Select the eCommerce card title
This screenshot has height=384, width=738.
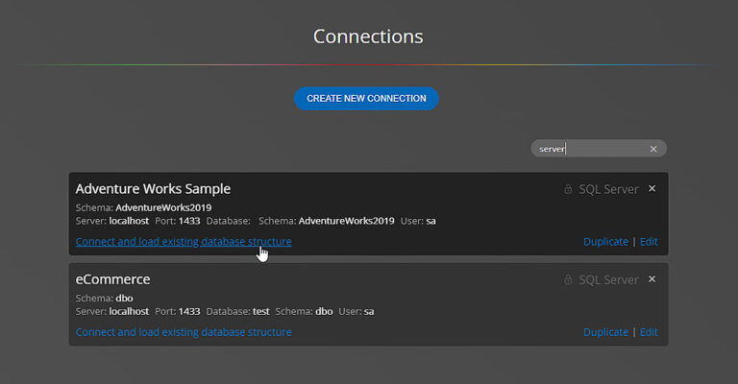(x=112, y=278)
